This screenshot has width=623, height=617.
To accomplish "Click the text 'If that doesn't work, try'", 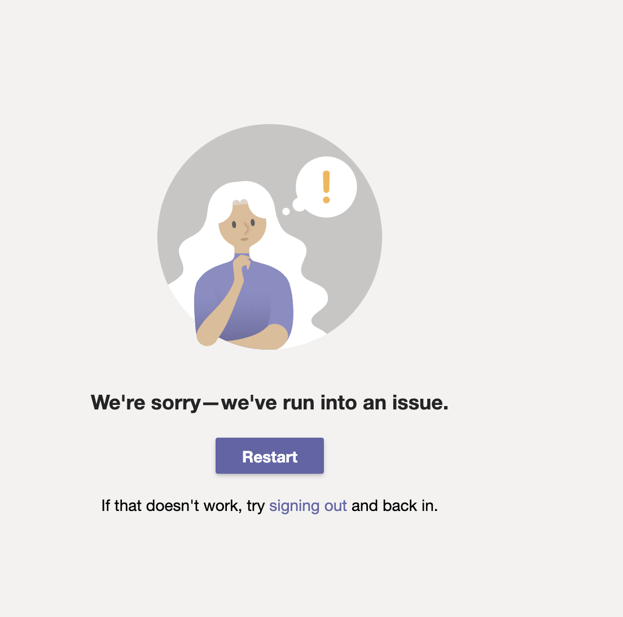I will 183,506.
